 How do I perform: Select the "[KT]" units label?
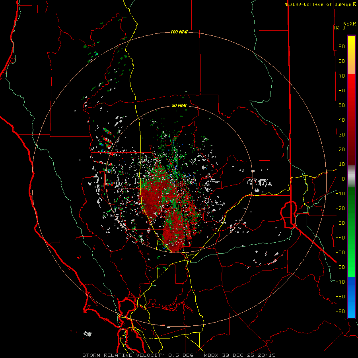pyautogui.click(x=340, y=27)
